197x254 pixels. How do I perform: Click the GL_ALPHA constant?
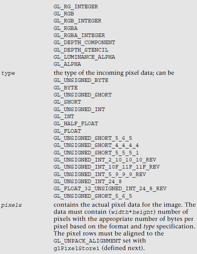[67, 64]
